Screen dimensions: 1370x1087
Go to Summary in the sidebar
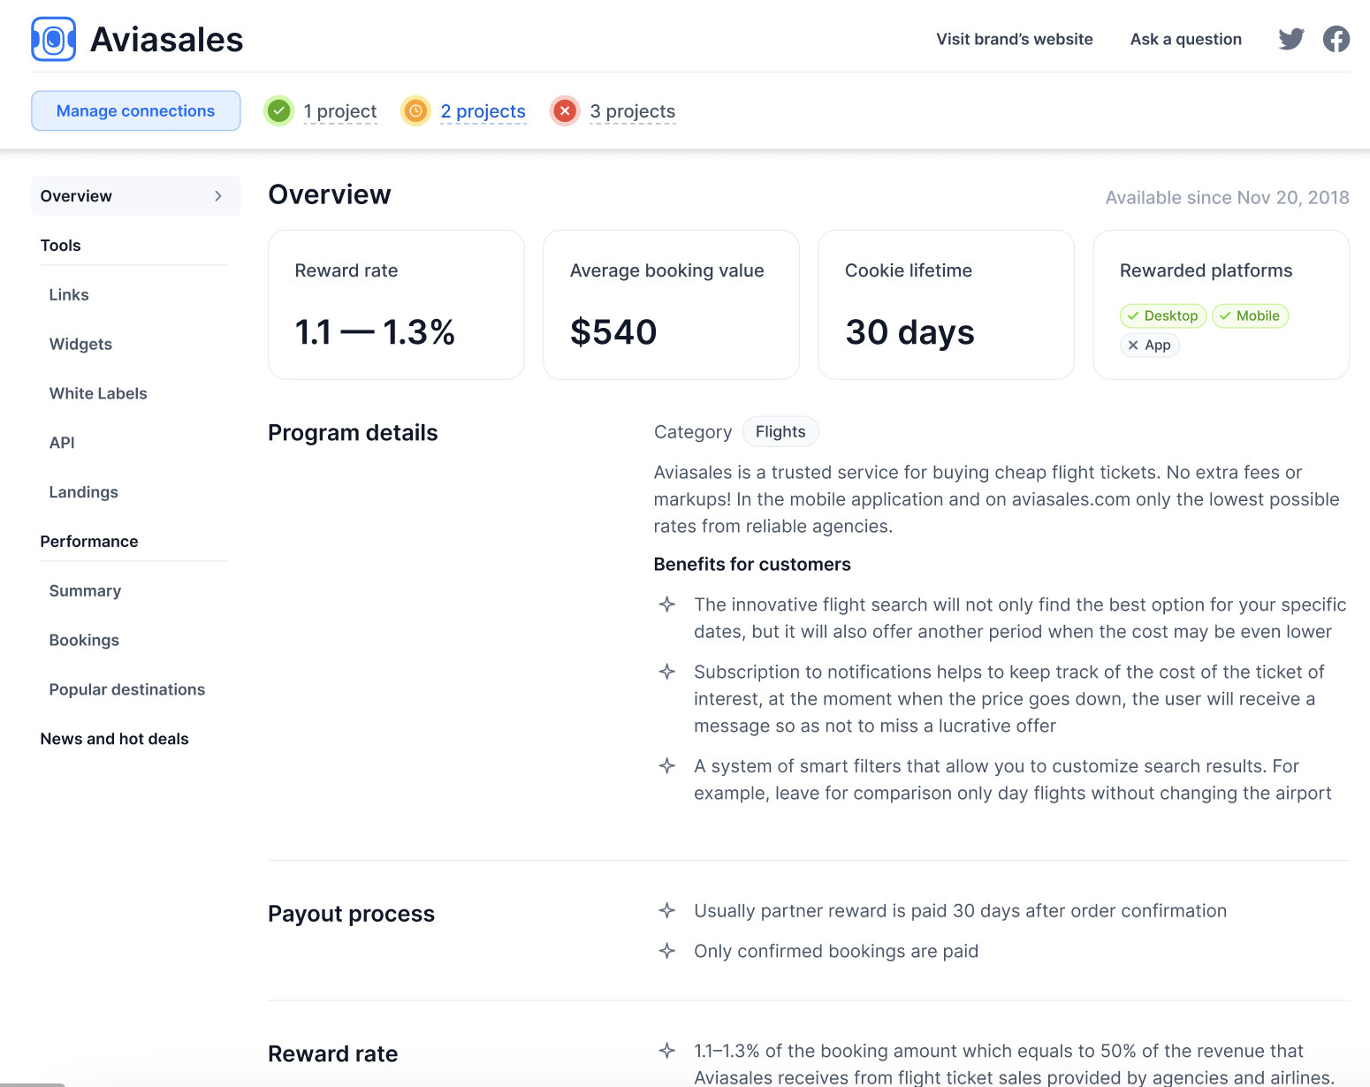point(85,591)
